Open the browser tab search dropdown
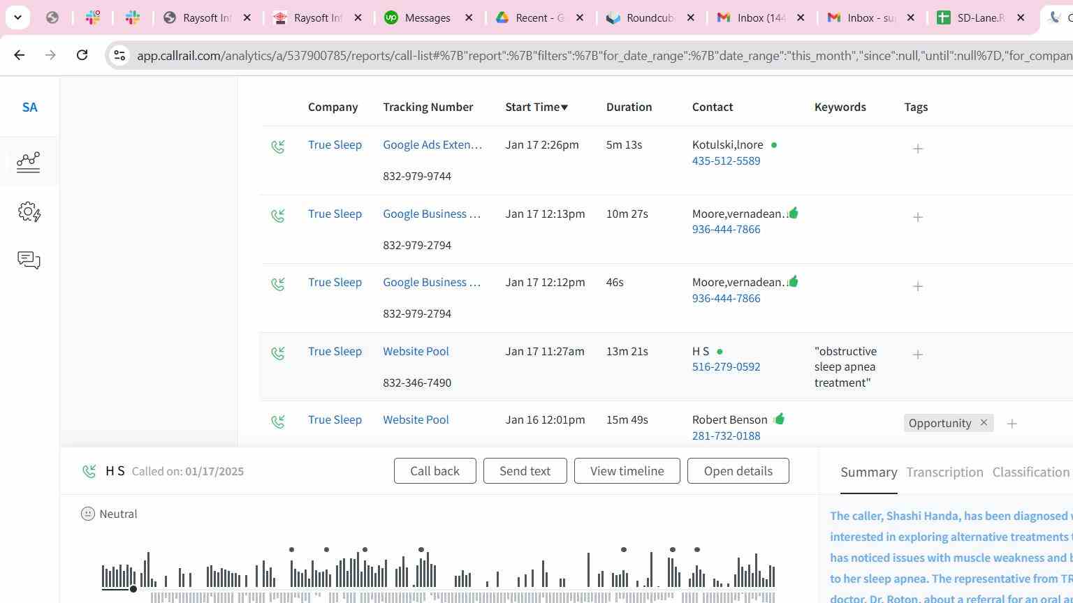The image size is (1073, 603). pos(17,17)
